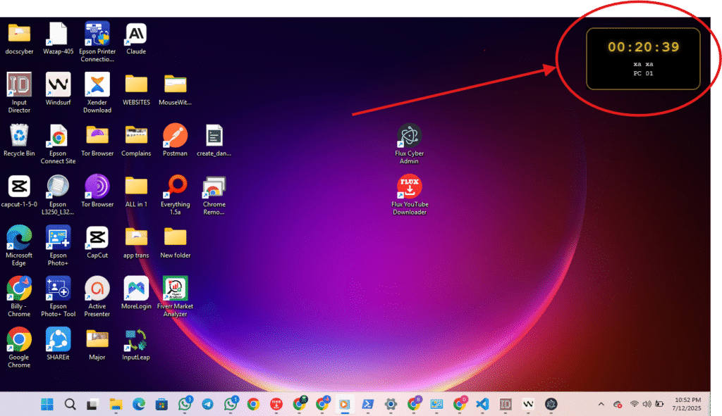Select the capcut-1-5-0 installer icon

coord(19,187)
